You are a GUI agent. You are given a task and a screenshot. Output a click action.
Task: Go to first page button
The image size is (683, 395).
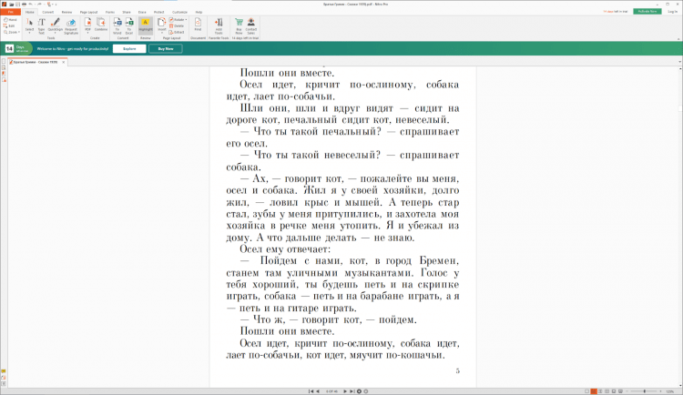(311, 391)
